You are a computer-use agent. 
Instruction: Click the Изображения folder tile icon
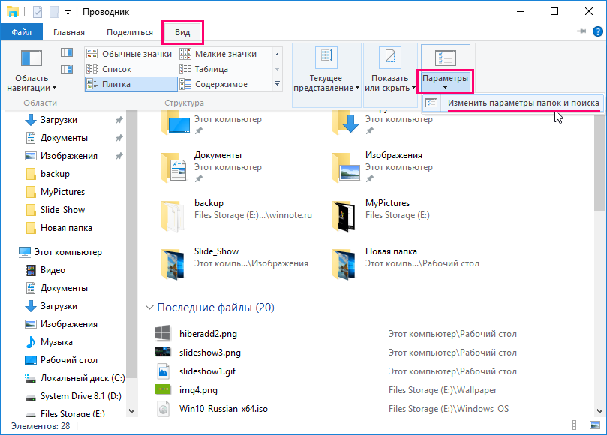344,166
